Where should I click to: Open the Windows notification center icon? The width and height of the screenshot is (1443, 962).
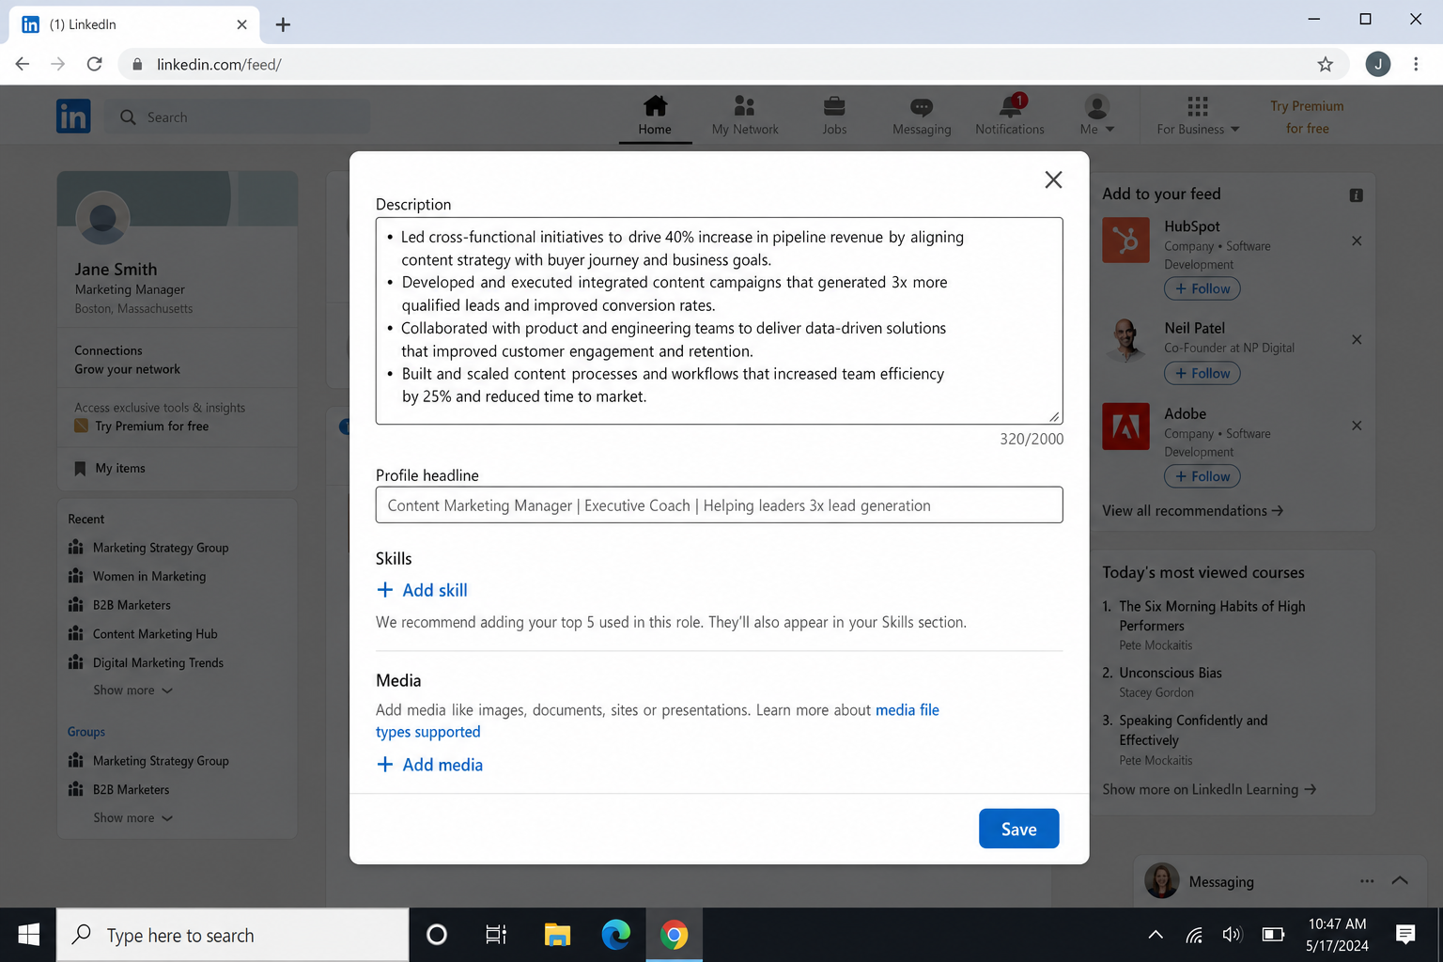pyautogui.click(x=1405, y=934)
